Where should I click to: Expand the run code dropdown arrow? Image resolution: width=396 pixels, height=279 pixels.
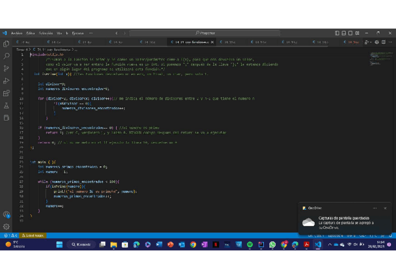[371, 42]
